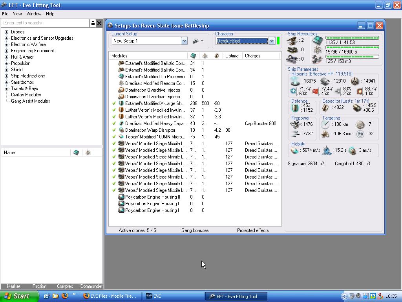Click the CPU usage bar 1135 / 1141.53

(x=352, y=38)
